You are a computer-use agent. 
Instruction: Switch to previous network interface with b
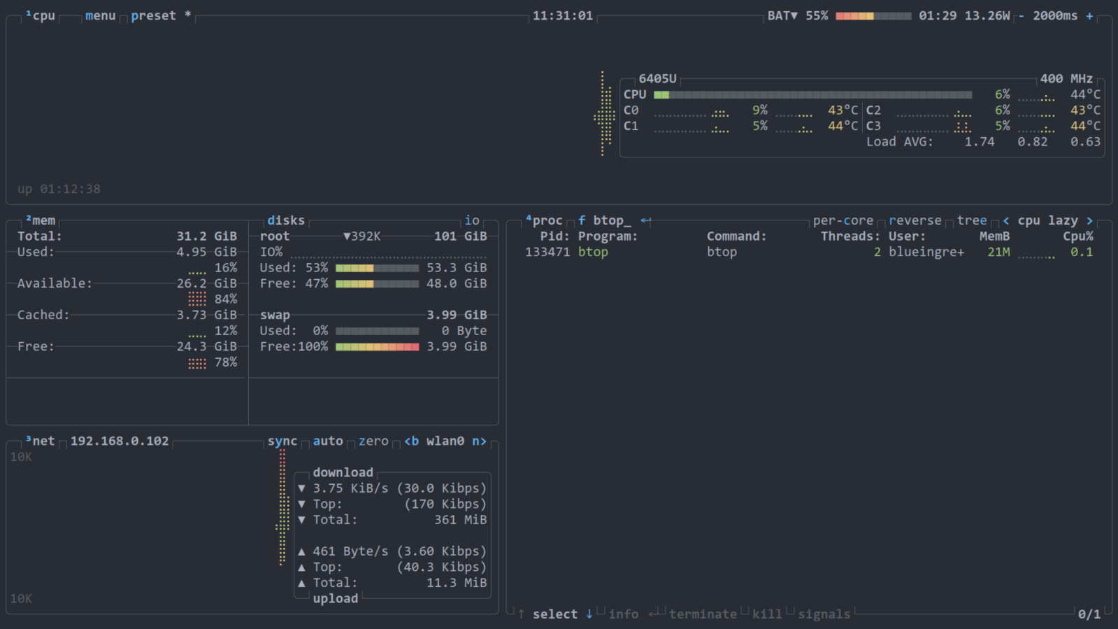[x=411, y=441]
